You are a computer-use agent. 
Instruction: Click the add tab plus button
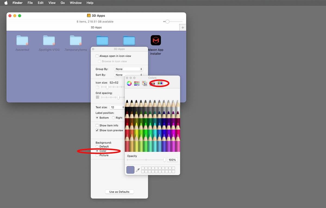(183, 28)
